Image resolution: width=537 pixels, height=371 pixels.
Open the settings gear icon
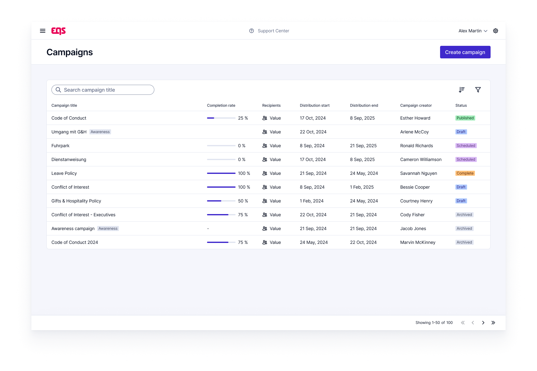click(496, 31)
